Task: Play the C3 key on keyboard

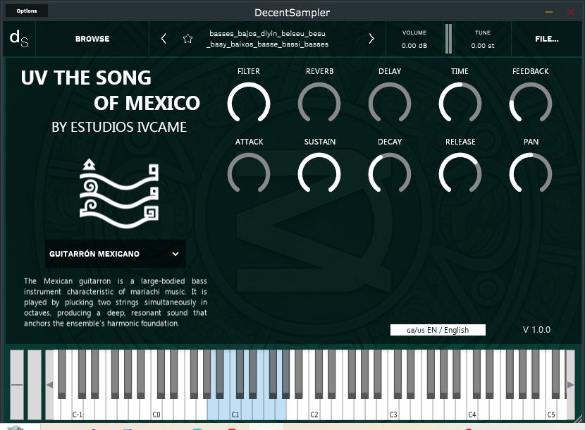Action: coord(393,410)
